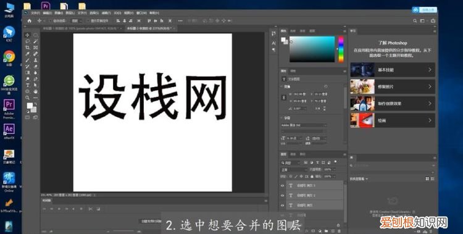
Task: Hide the 设栈网 拷贝 layer eye
Action: tap(282, 205)
